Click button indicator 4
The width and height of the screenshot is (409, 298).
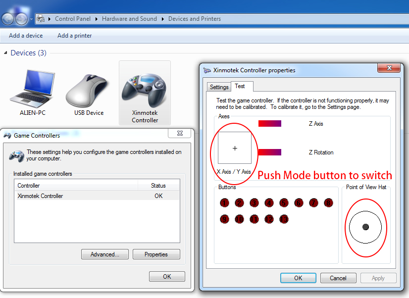coord(269,203)
